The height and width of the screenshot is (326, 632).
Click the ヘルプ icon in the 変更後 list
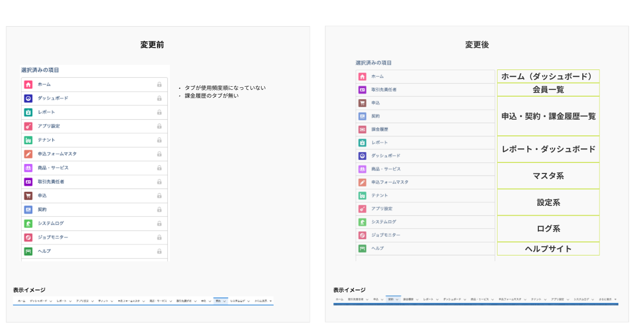(362, 248)
